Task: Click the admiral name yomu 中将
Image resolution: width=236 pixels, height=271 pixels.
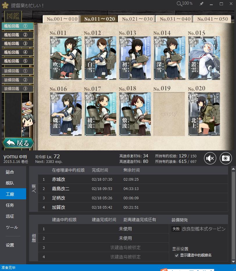Action: (15, 156)
